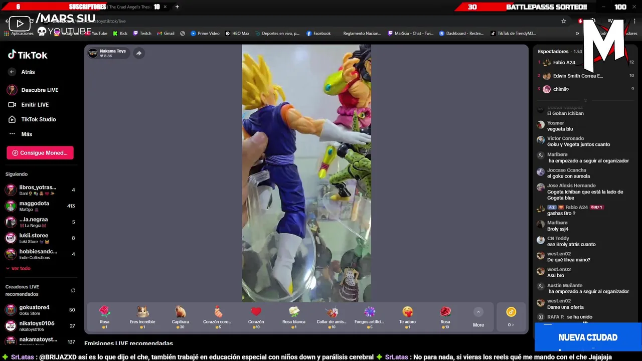
Task: Open coin balance recharge
Action: (x=511, y=317)
